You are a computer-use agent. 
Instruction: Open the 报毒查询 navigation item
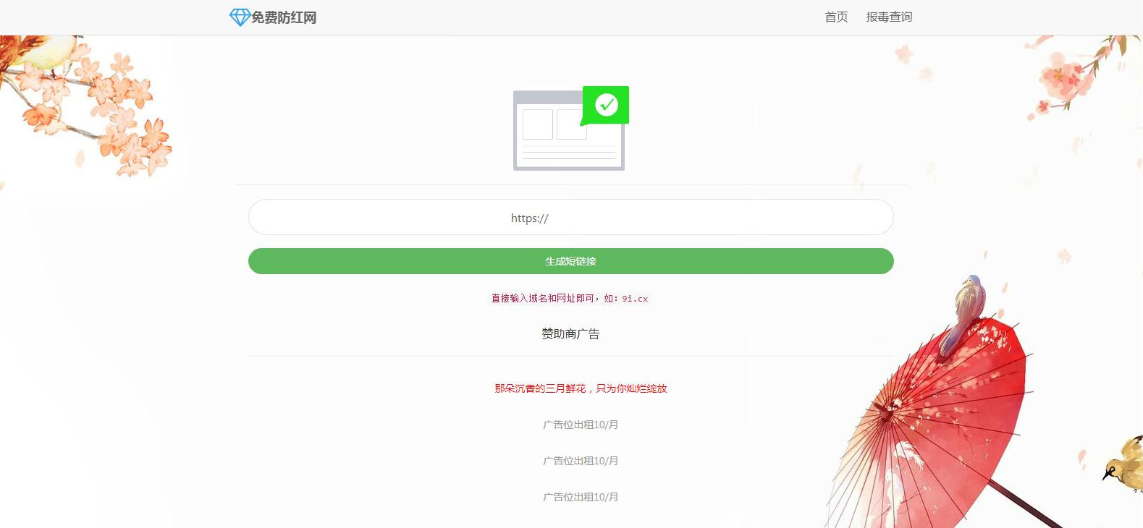pos(889,17)
